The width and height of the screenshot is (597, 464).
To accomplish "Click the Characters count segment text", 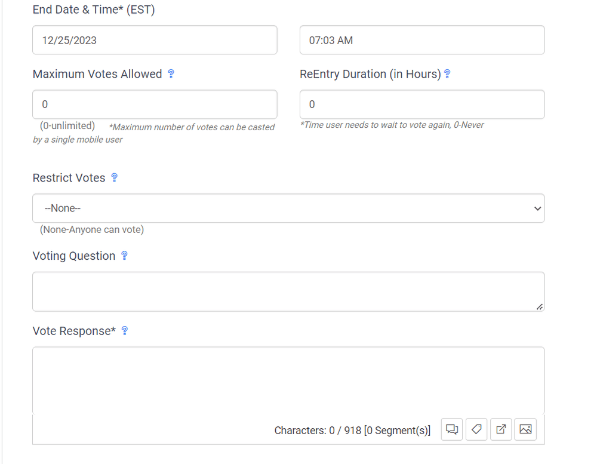I will (352, 431).
